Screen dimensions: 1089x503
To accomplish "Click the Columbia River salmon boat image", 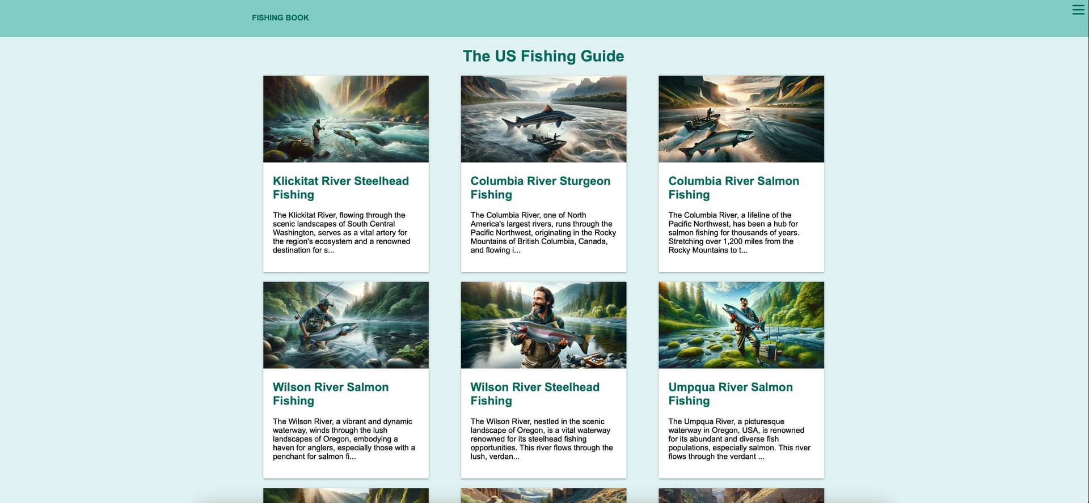I will [741, 119].
